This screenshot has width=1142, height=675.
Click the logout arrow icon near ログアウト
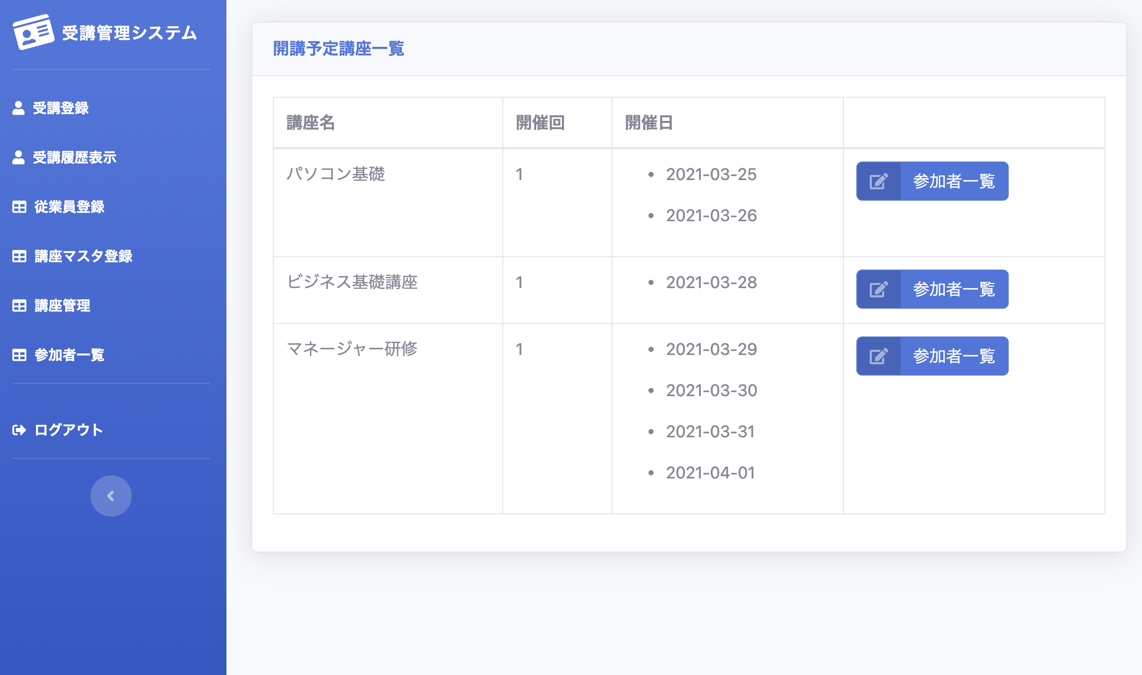point(18,430)
